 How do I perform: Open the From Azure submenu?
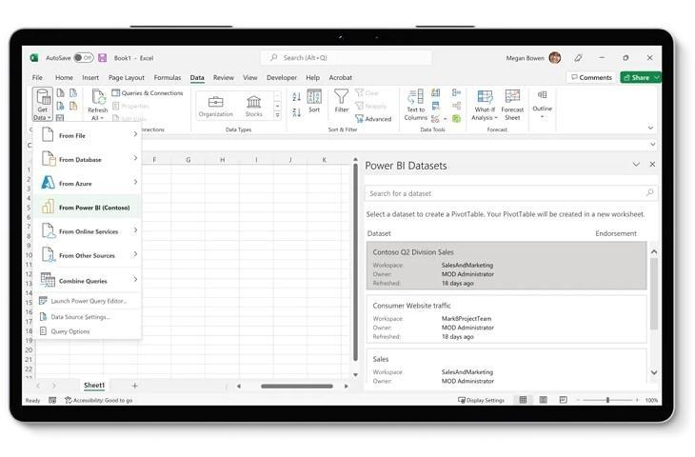point(88,183)
